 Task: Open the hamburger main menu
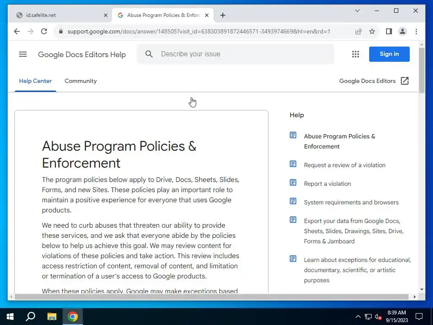coord(23,54)
